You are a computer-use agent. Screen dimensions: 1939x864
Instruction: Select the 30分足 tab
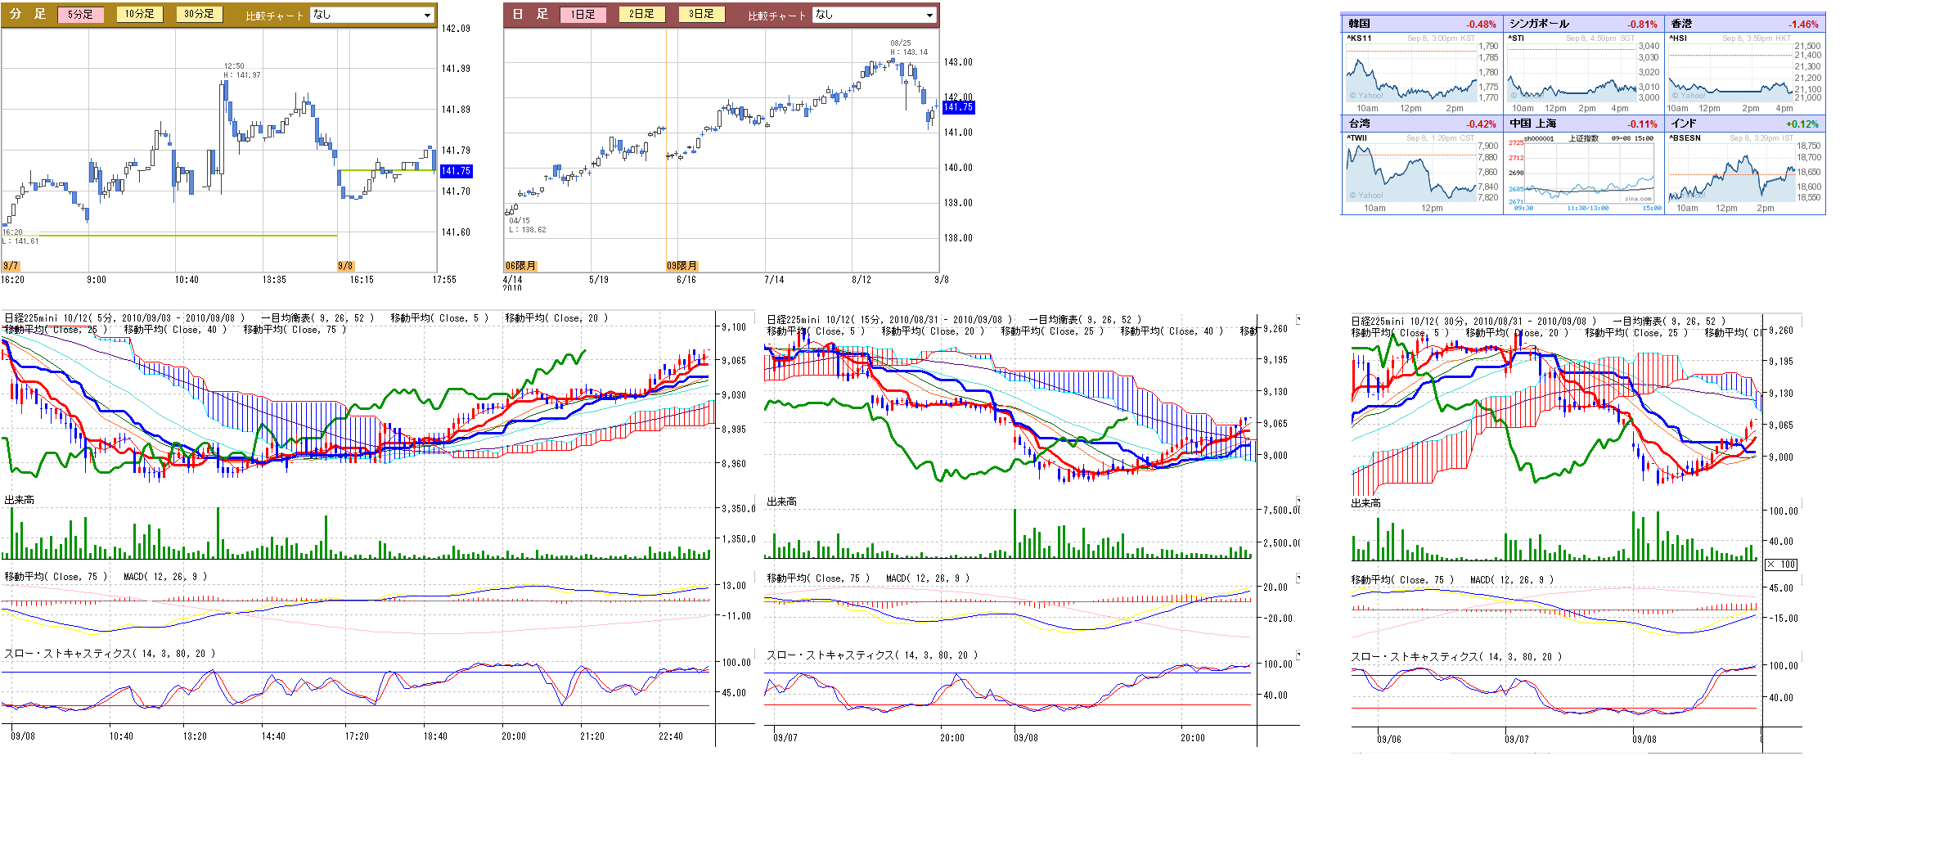199,14
